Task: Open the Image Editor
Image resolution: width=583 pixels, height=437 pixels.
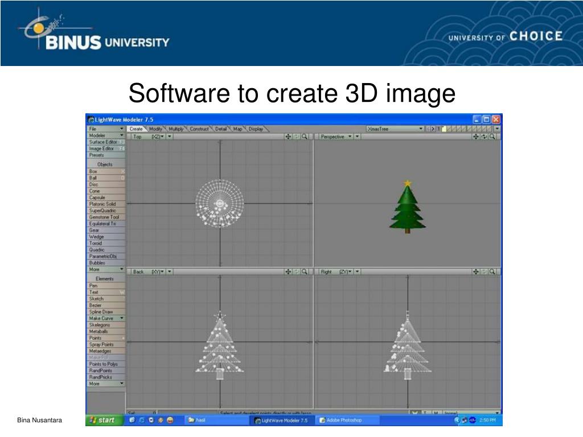Action: [106, 149]
